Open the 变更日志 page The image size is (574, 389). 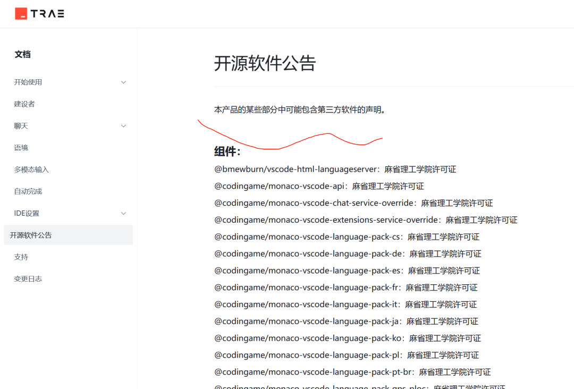tap(28, 279)
